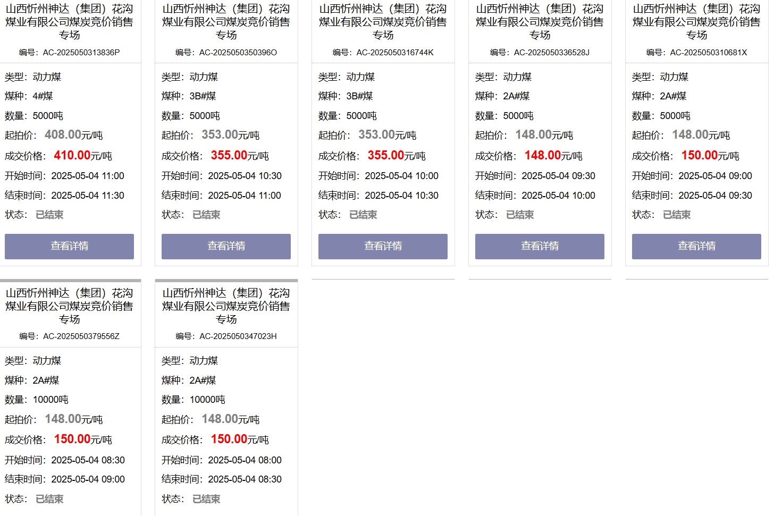The image size is (774, 516).
Task: Click 355.00 deal price in card AC-2025050316744K
Action: tap(386, 155)
